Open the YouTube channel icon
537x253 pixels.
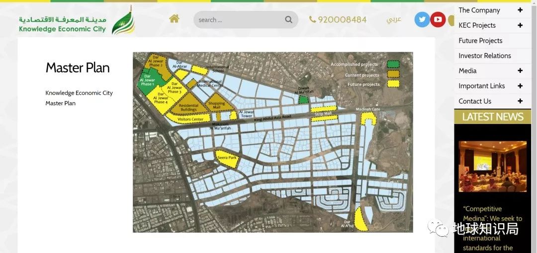pyautogui.click(x=438, y=19)
